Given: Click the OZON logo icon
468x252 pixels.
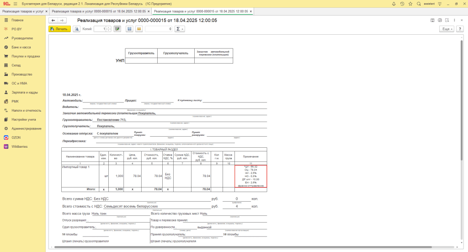Looking at the screenshot, I should (6, 137).
